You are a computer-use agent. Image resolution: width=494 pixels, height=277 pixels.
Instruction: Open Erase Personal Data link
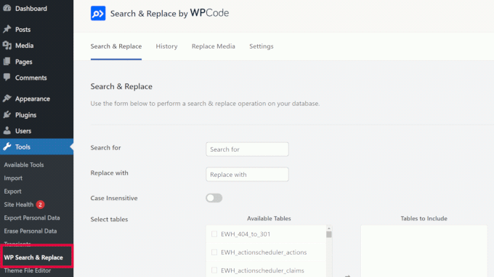31,231
